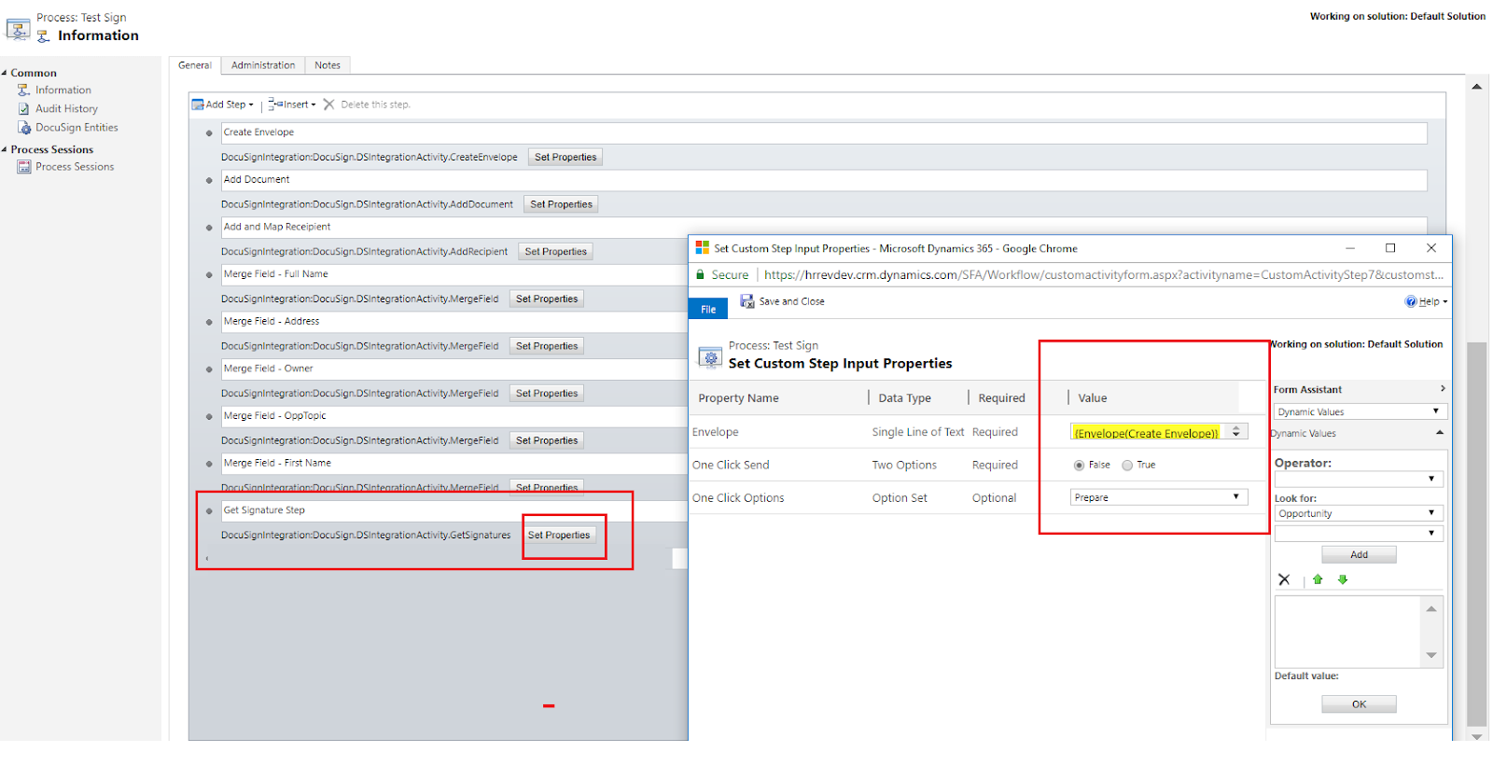
Task: Collapse the Process Sessions group
Action: coord(5,149)
